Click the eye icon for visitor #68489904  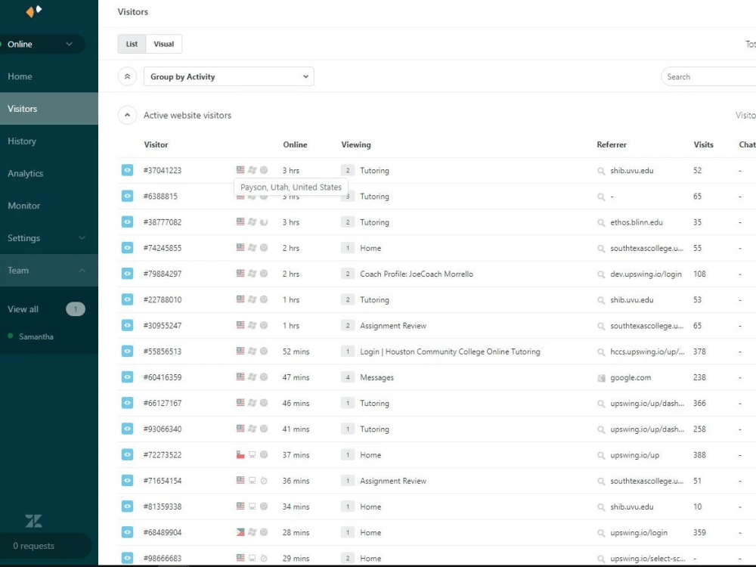[127, 532]
